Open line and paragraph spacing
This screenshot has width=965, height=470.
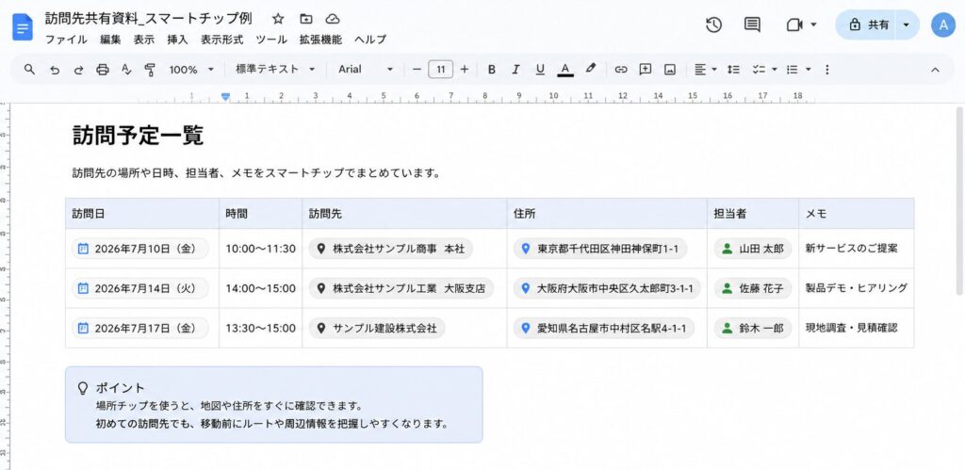click(x=733, y=70)
